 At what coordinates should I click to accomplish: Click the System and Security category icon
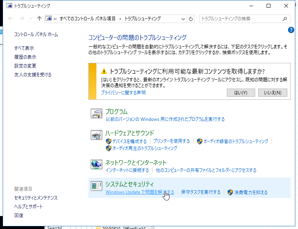coord(96,186)
